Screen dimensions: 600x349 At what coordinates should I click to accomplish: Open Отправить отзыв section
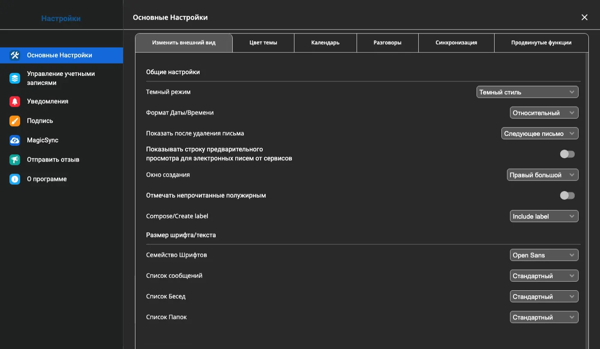[x=61, y=159]
